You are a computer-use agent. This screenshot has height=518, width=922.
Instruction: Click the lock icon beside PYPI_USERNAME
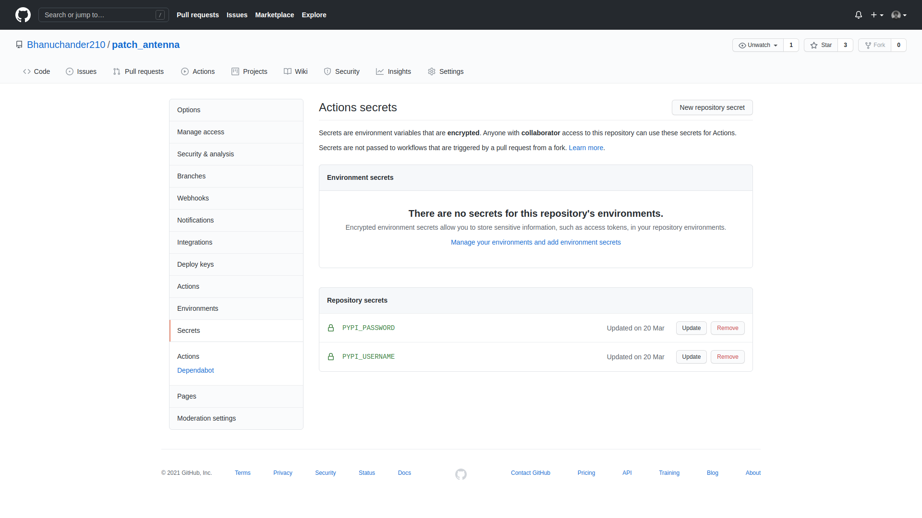[331, 357]
